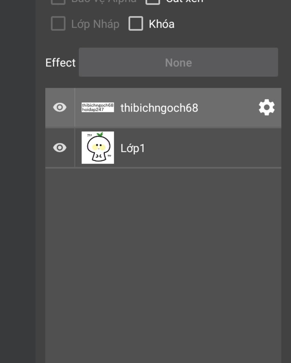291x363 pixels.
Task: Select the thibichngoch68 layer by name
Action: (159, 108)
